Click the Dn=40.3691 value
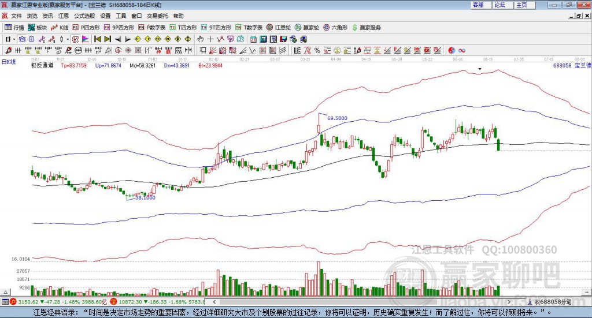 click(177, 66)
